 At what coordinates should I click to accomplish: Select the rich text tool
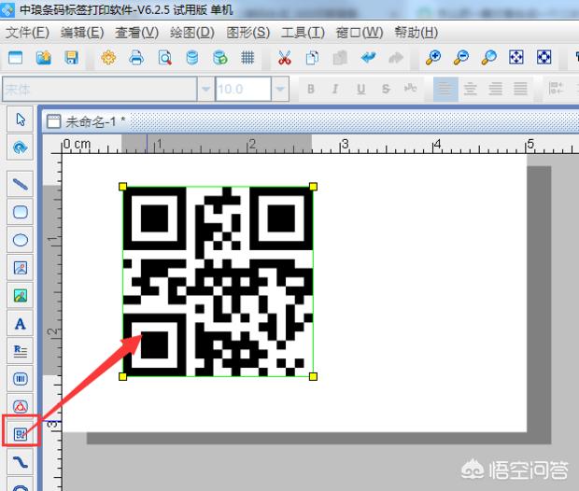[x=21, y=351]
